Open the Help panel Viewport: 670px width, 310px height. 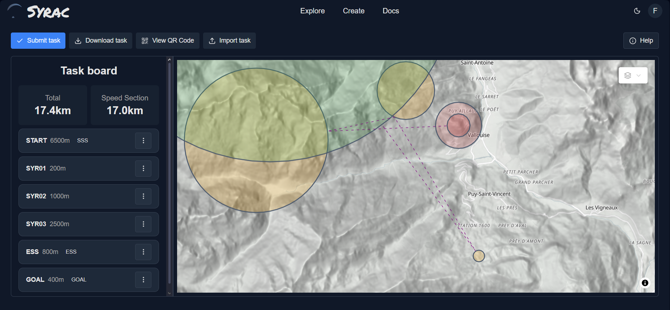pos(641,40)
